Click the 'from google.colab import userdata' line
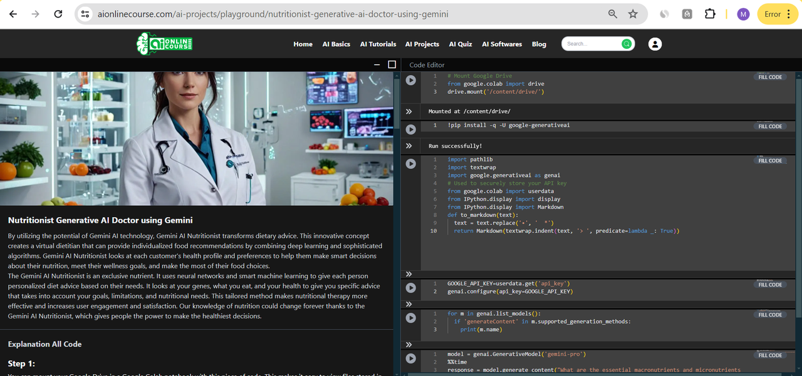This screenshot has width=802, height=376. (500, 191)
